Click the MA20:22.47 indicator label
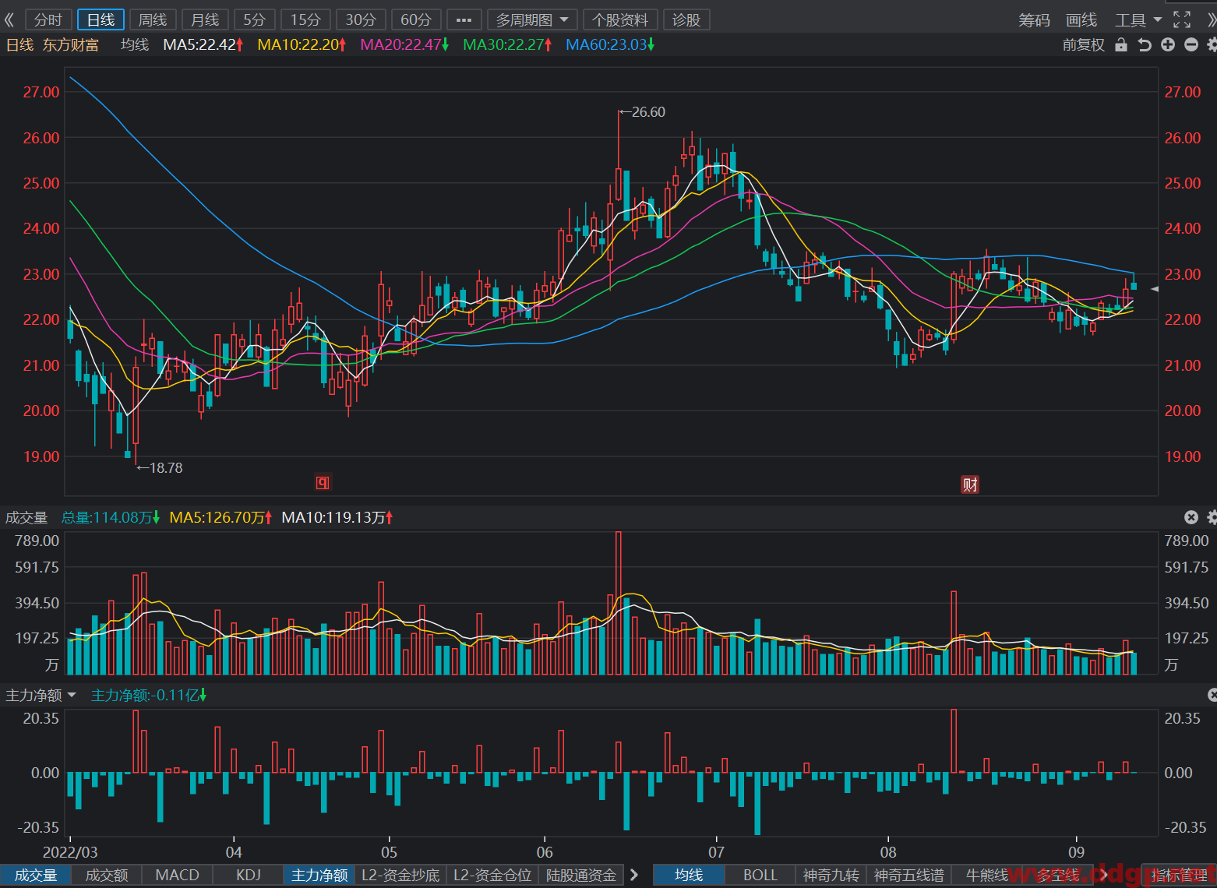1217x888 pixels. tap(405, 45)
